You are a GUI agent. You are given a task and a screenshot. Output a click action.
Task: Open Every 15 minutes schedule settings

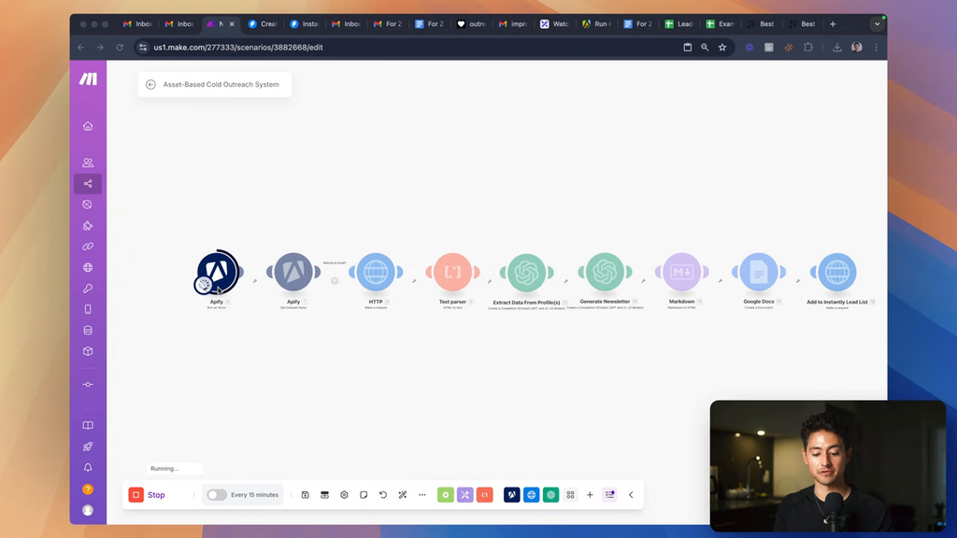tap(254, 495)
